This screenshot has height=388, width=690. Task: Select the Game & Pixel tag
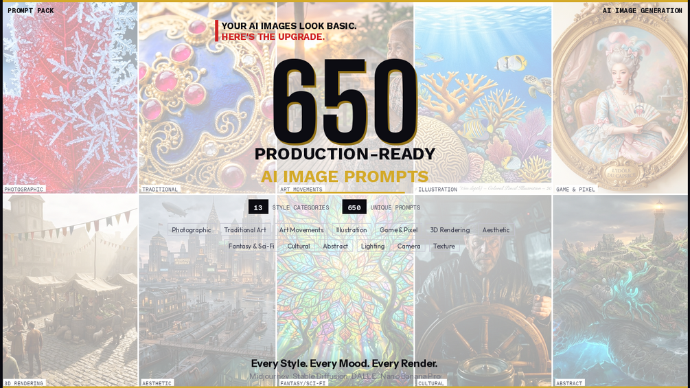(x=398, y=229)
